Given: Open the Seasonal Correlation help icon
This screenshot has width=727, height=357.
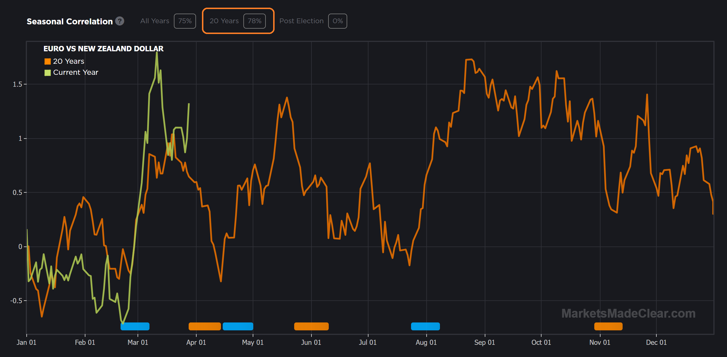Looking at the screenshot, I should click(120, 21).
